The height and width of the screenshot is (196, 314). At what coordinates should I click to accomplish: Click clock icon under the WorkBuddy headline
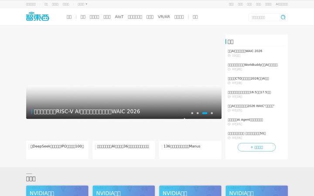[229, 69]
